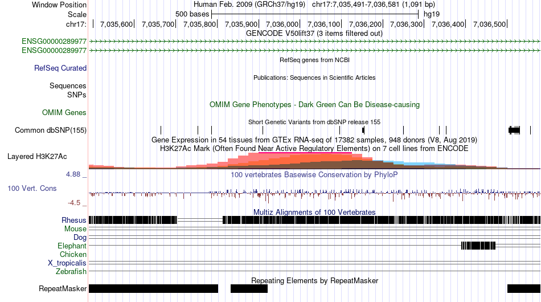Click the Human Feb. 2009 (GRCh37/hg19) assembly text
This screenshot has height=302, width=541.
[249, 5]
